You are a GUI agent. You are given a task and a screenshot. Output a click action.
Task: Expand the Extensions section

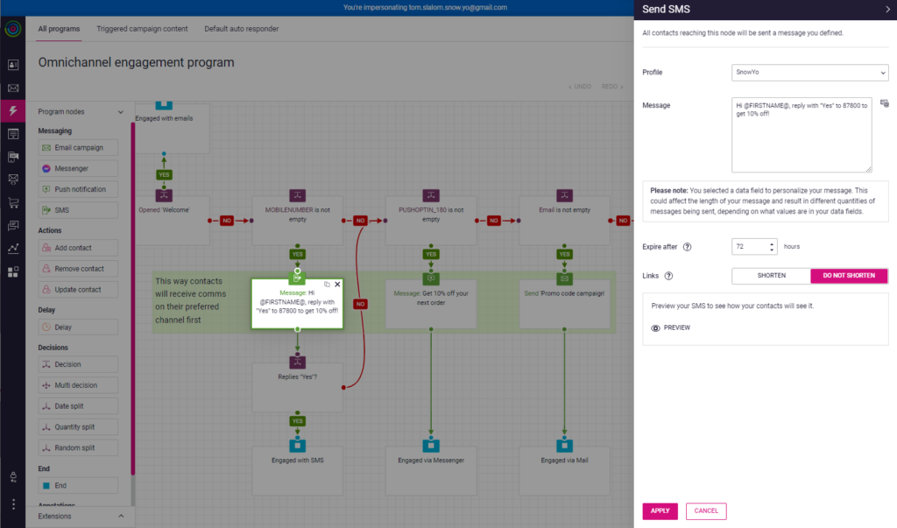(x=83, y=516)
